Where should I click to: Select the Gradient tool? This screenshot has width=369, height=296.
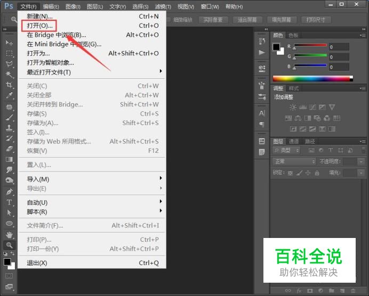click(9, 159)
